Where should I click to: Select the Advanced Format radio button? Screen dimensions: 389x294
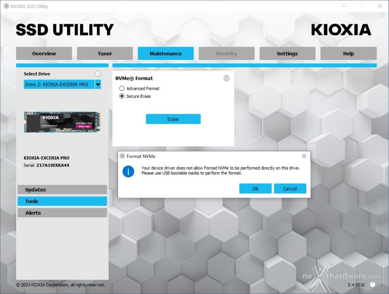click(x=122, y=88)
